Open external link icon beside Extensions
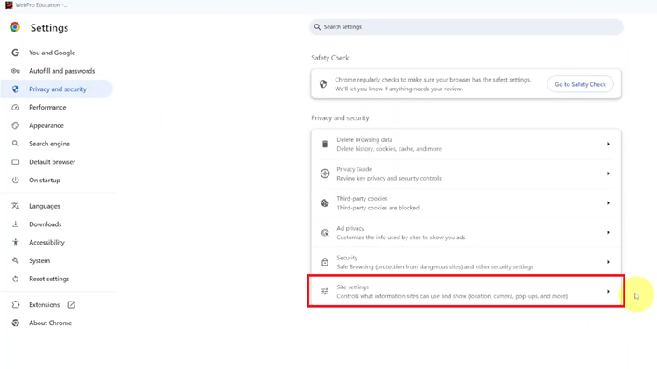Viewport: 657px width, 369px height. pos(72,305)
